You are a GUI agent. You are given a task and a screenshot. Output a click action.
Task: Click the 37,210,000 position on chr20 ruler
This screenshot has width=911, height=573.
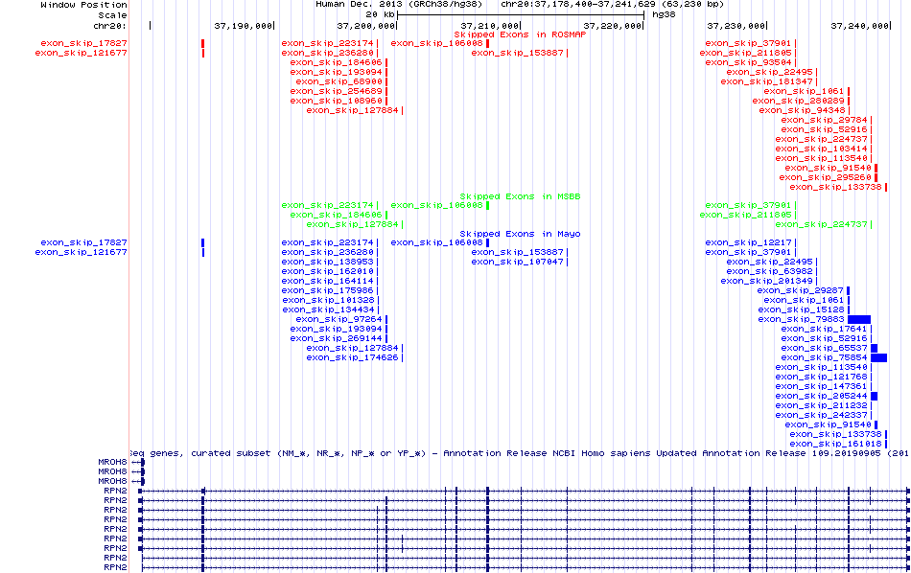click(x=489, y=26)
